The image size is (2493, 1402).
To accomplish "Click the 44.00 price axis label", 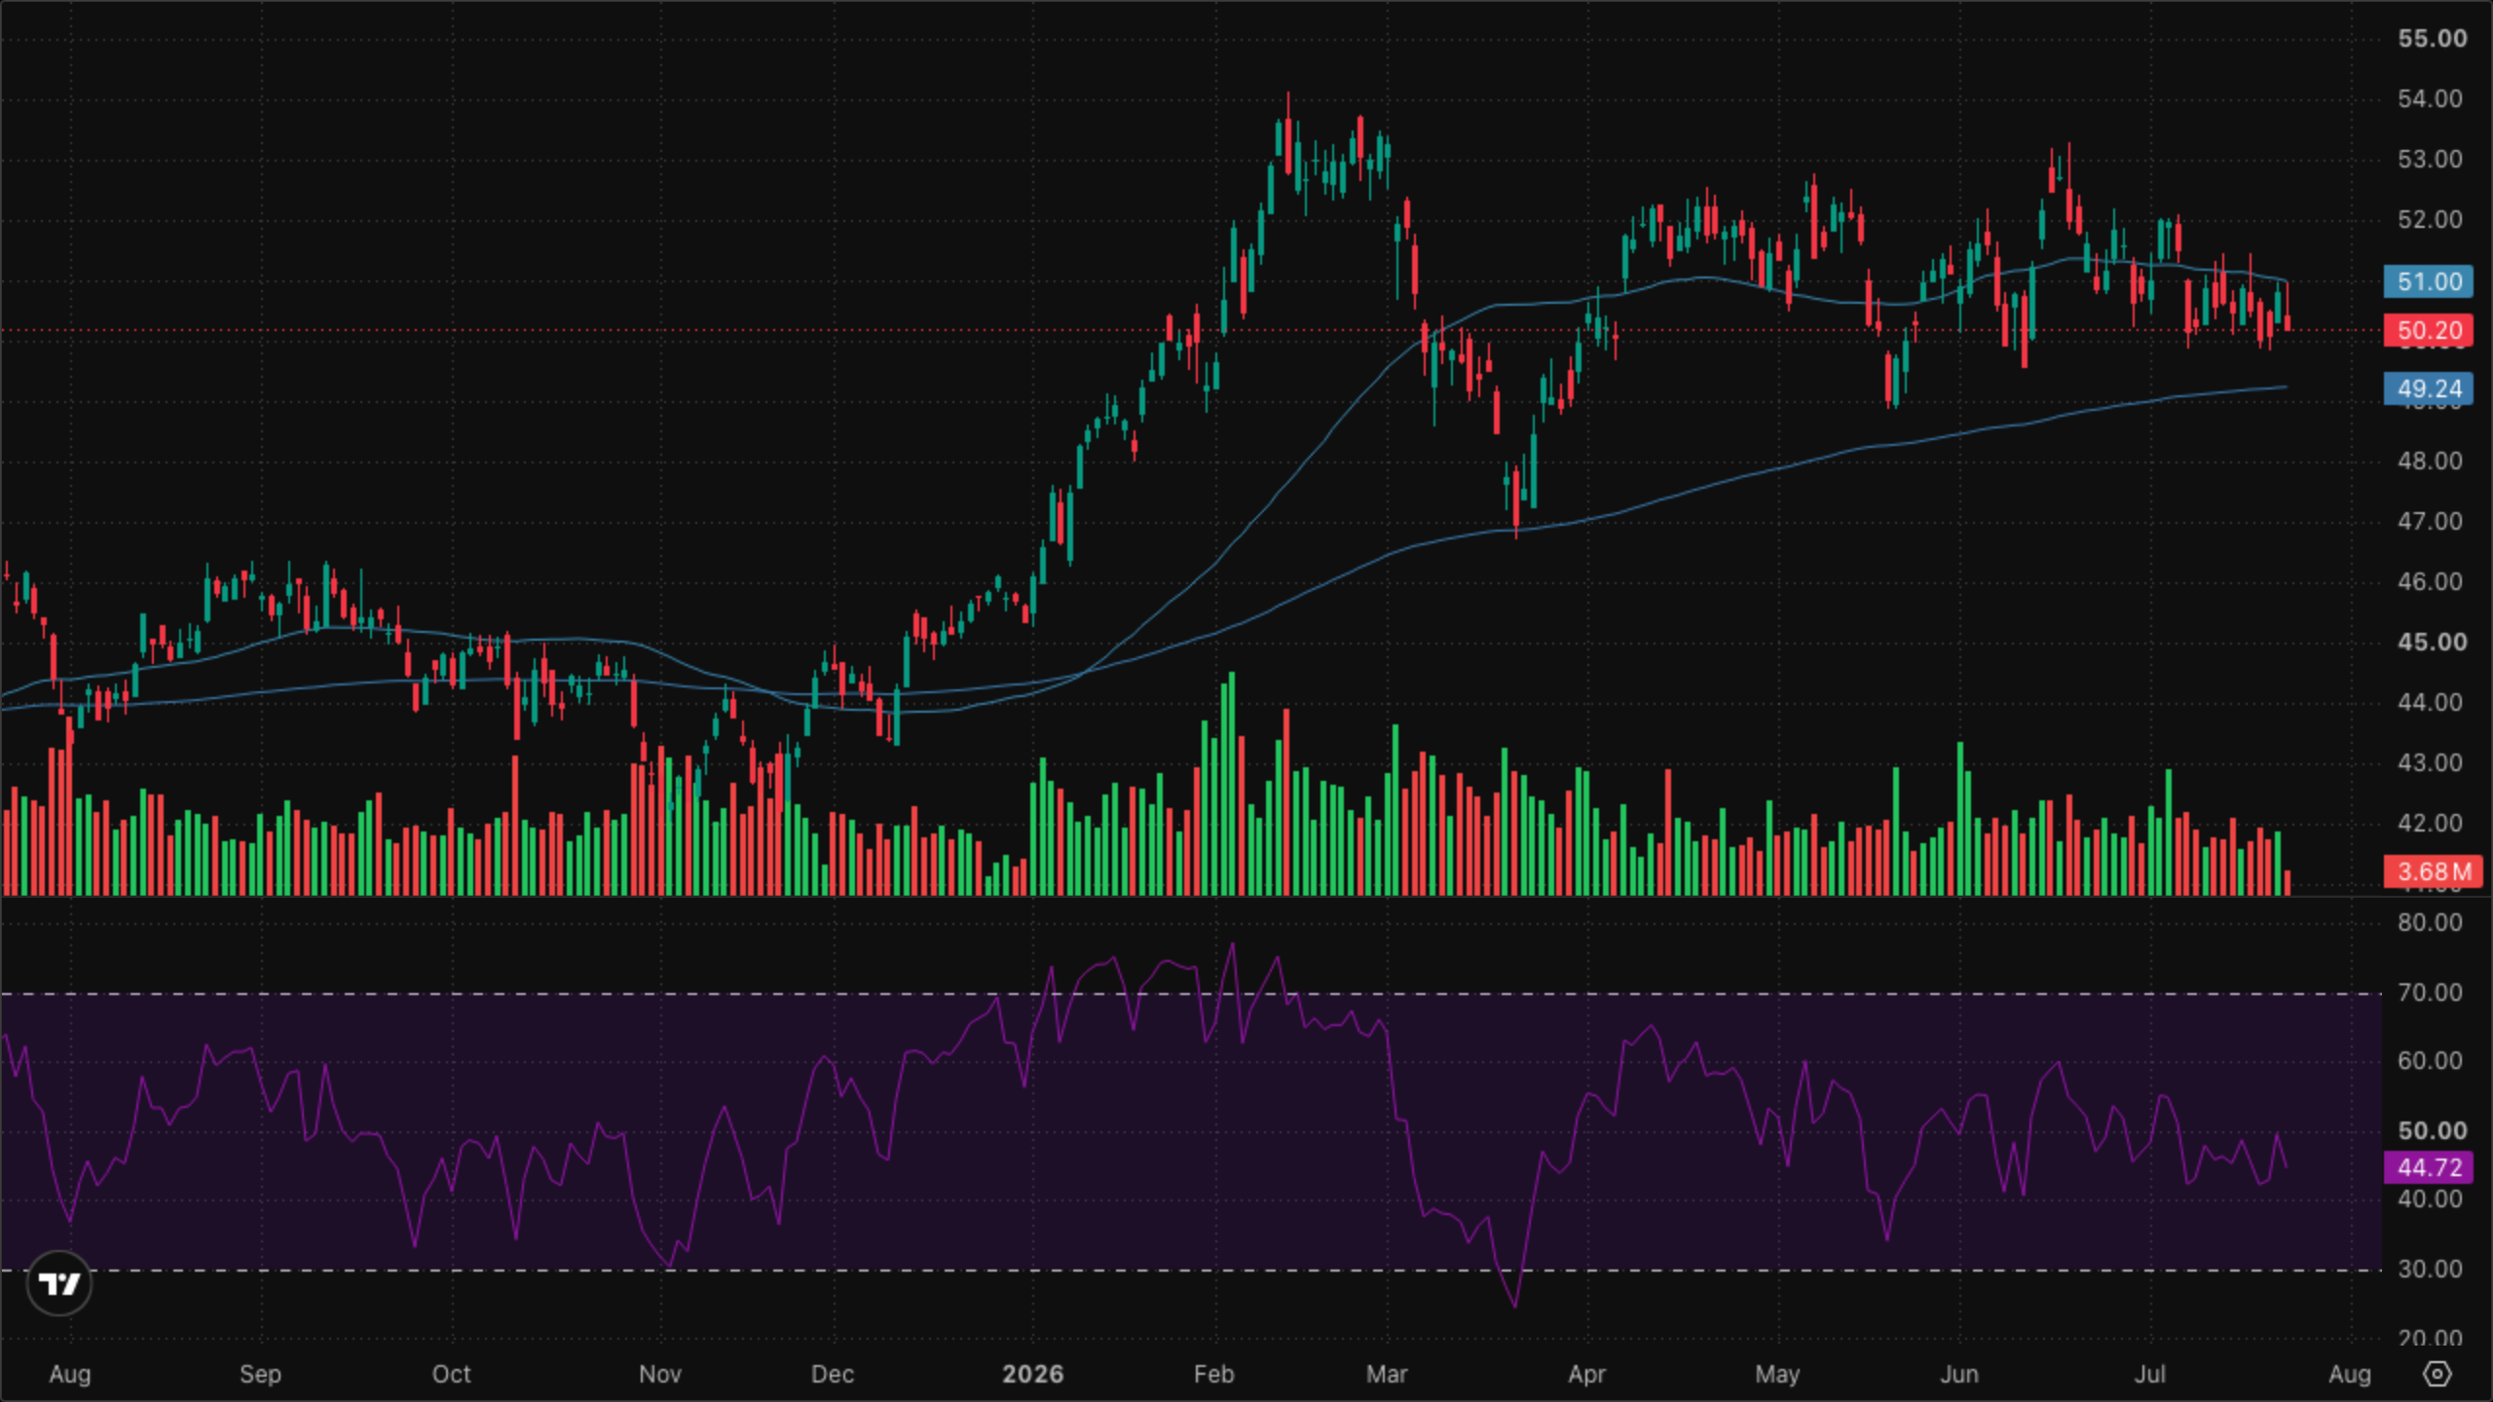I will tap(2430, 703).
